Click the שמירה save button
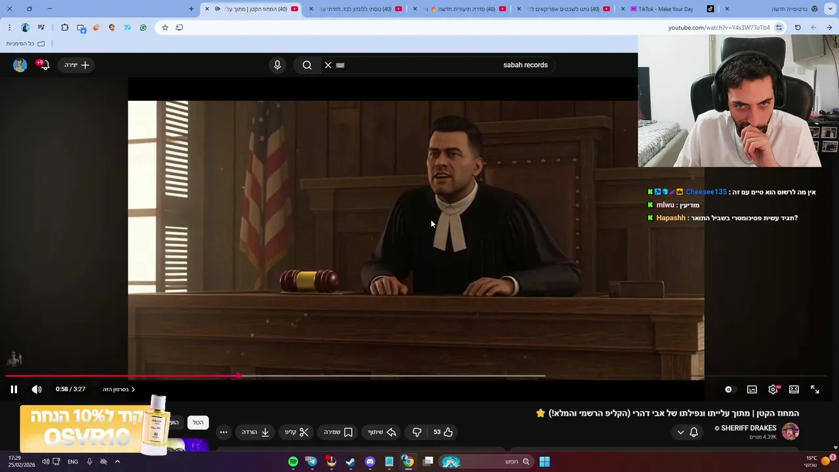 click(x=338, y=432)
